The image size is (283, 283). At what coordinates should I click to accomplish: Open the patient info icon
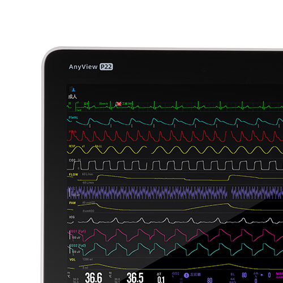(72, 89)
